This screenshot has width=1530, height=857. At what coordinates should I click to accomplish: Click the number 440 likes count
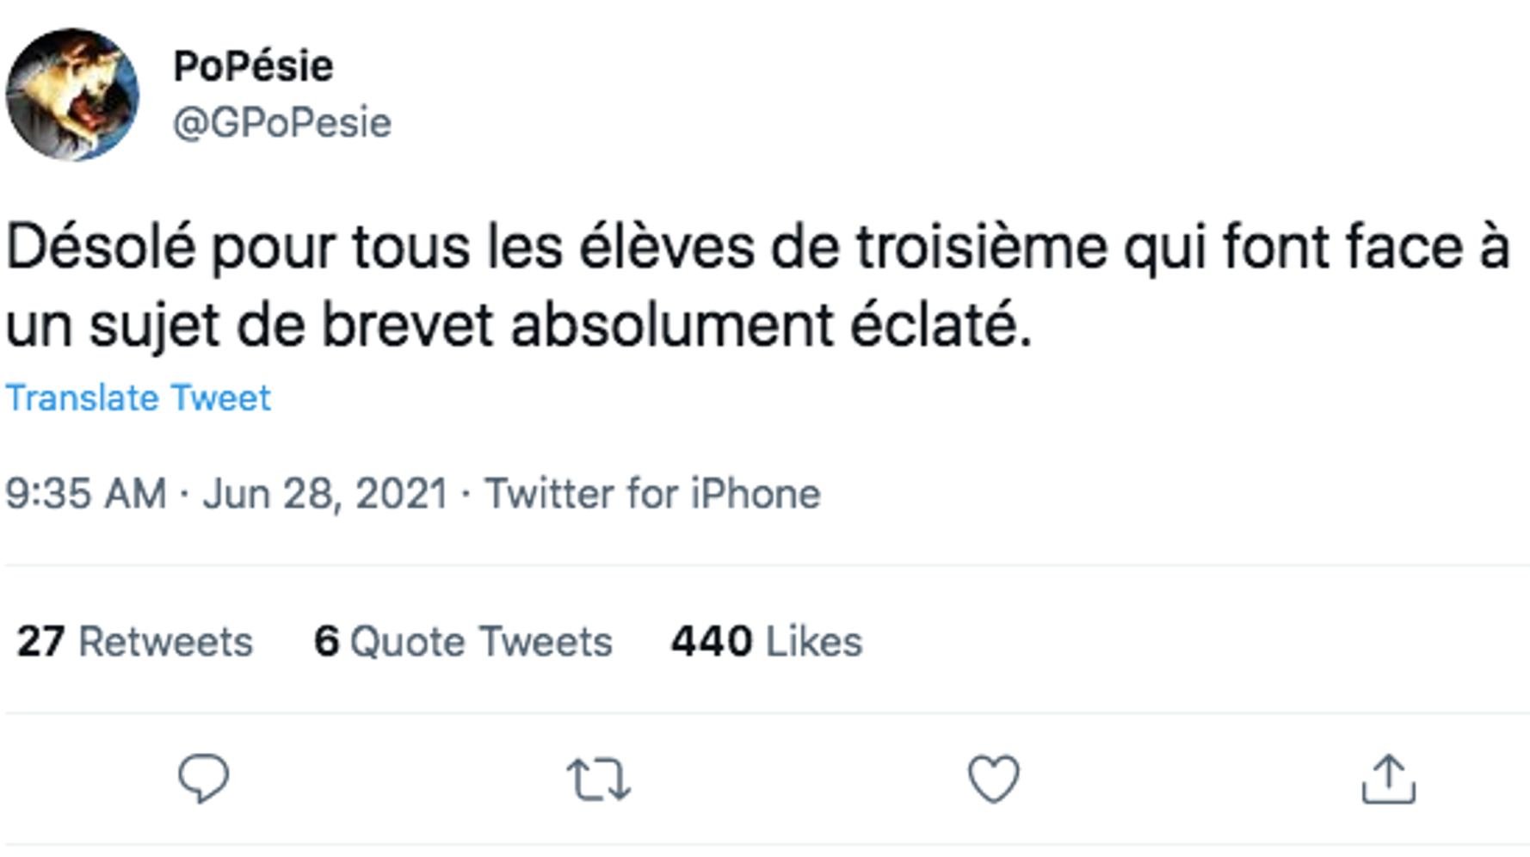tap(712, 642)
